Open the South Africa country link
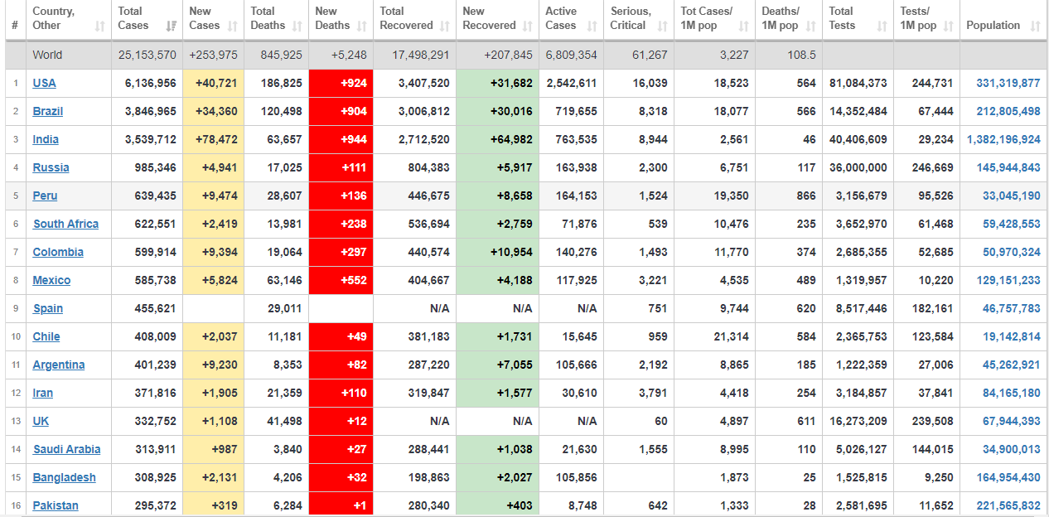This screenshot has width=1049, height=517. point(66,224)
